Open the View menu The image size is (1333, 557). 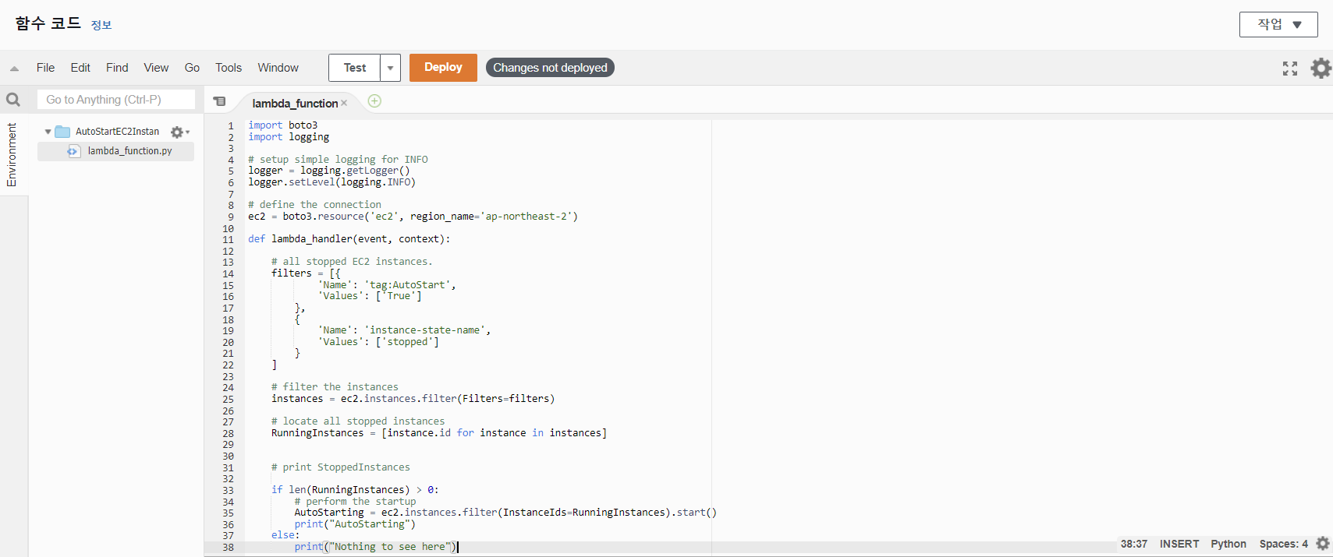[156, 68]
